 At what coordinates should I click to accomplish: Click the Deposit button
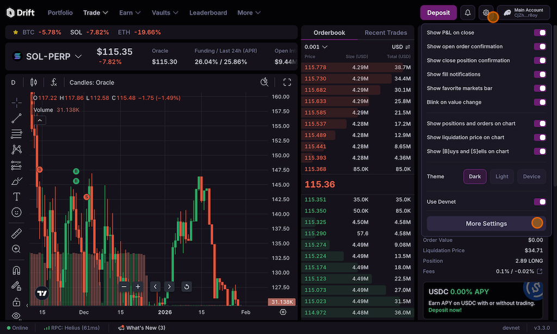[438, 13]
